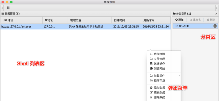Click the plus icon beside 添加数据
The image size is (219, 101).
(x=151, y=88)
